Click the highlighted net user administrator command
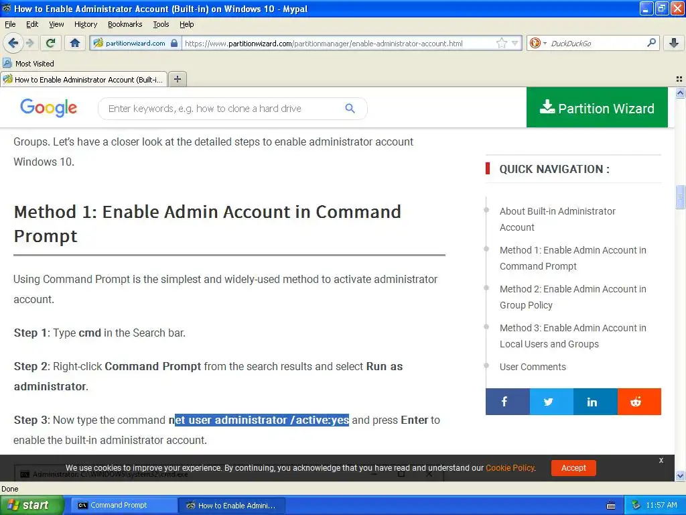Viewport: 686px width, 515px height. point(262,420)
